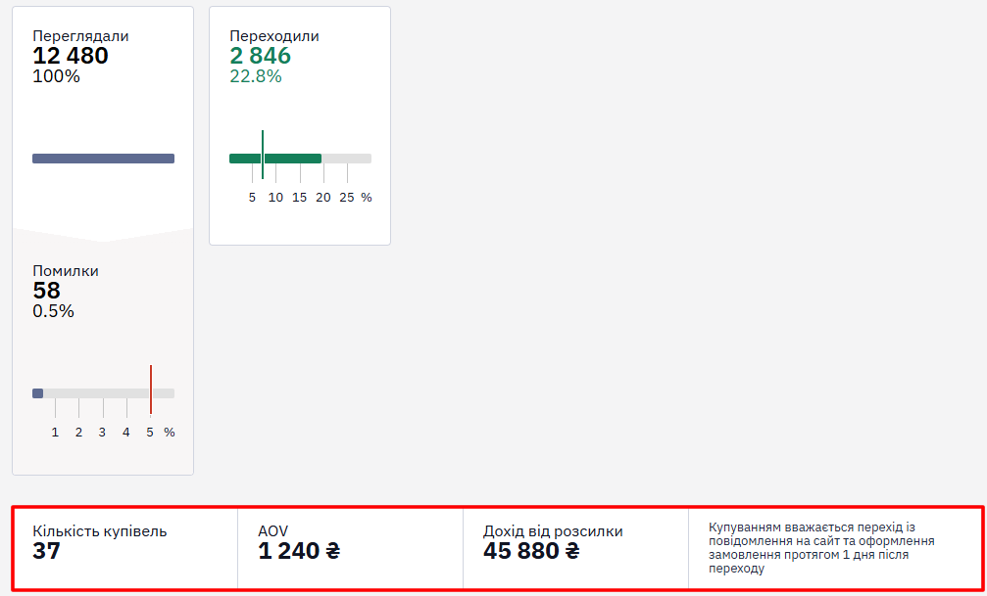Click the 0.5% error rate value
The image size is (987, 596).
click(x=54, y=311)
